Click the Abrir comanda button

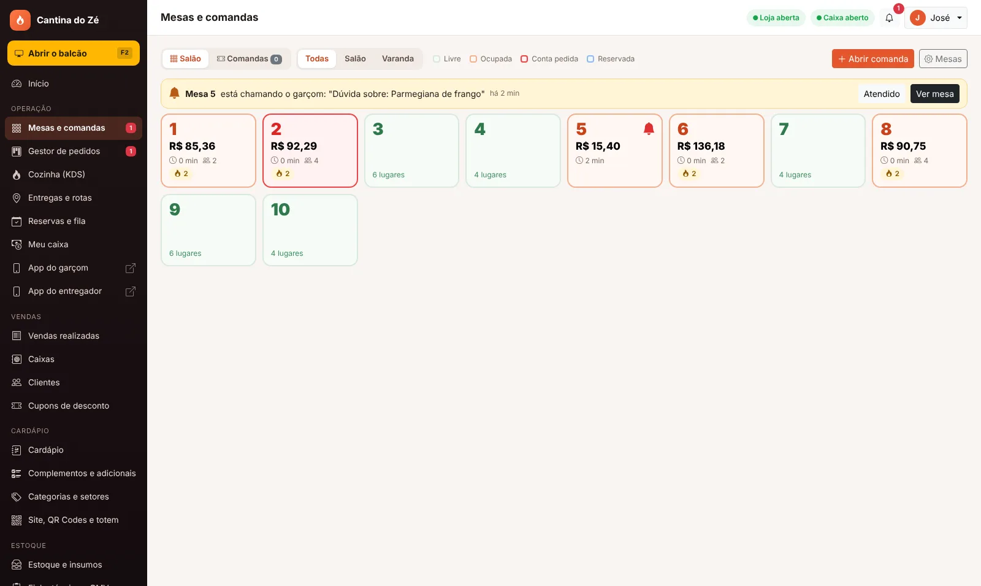pos(873,59)
